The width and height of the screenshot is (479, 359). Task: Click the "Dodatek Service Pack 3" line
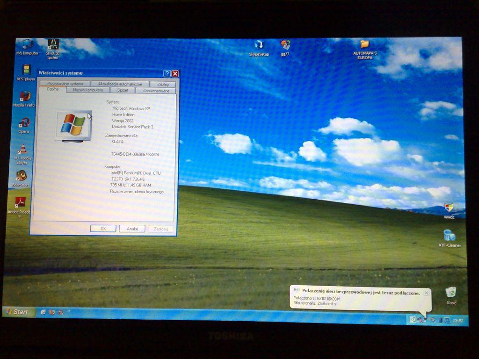[x=132, y=127]
